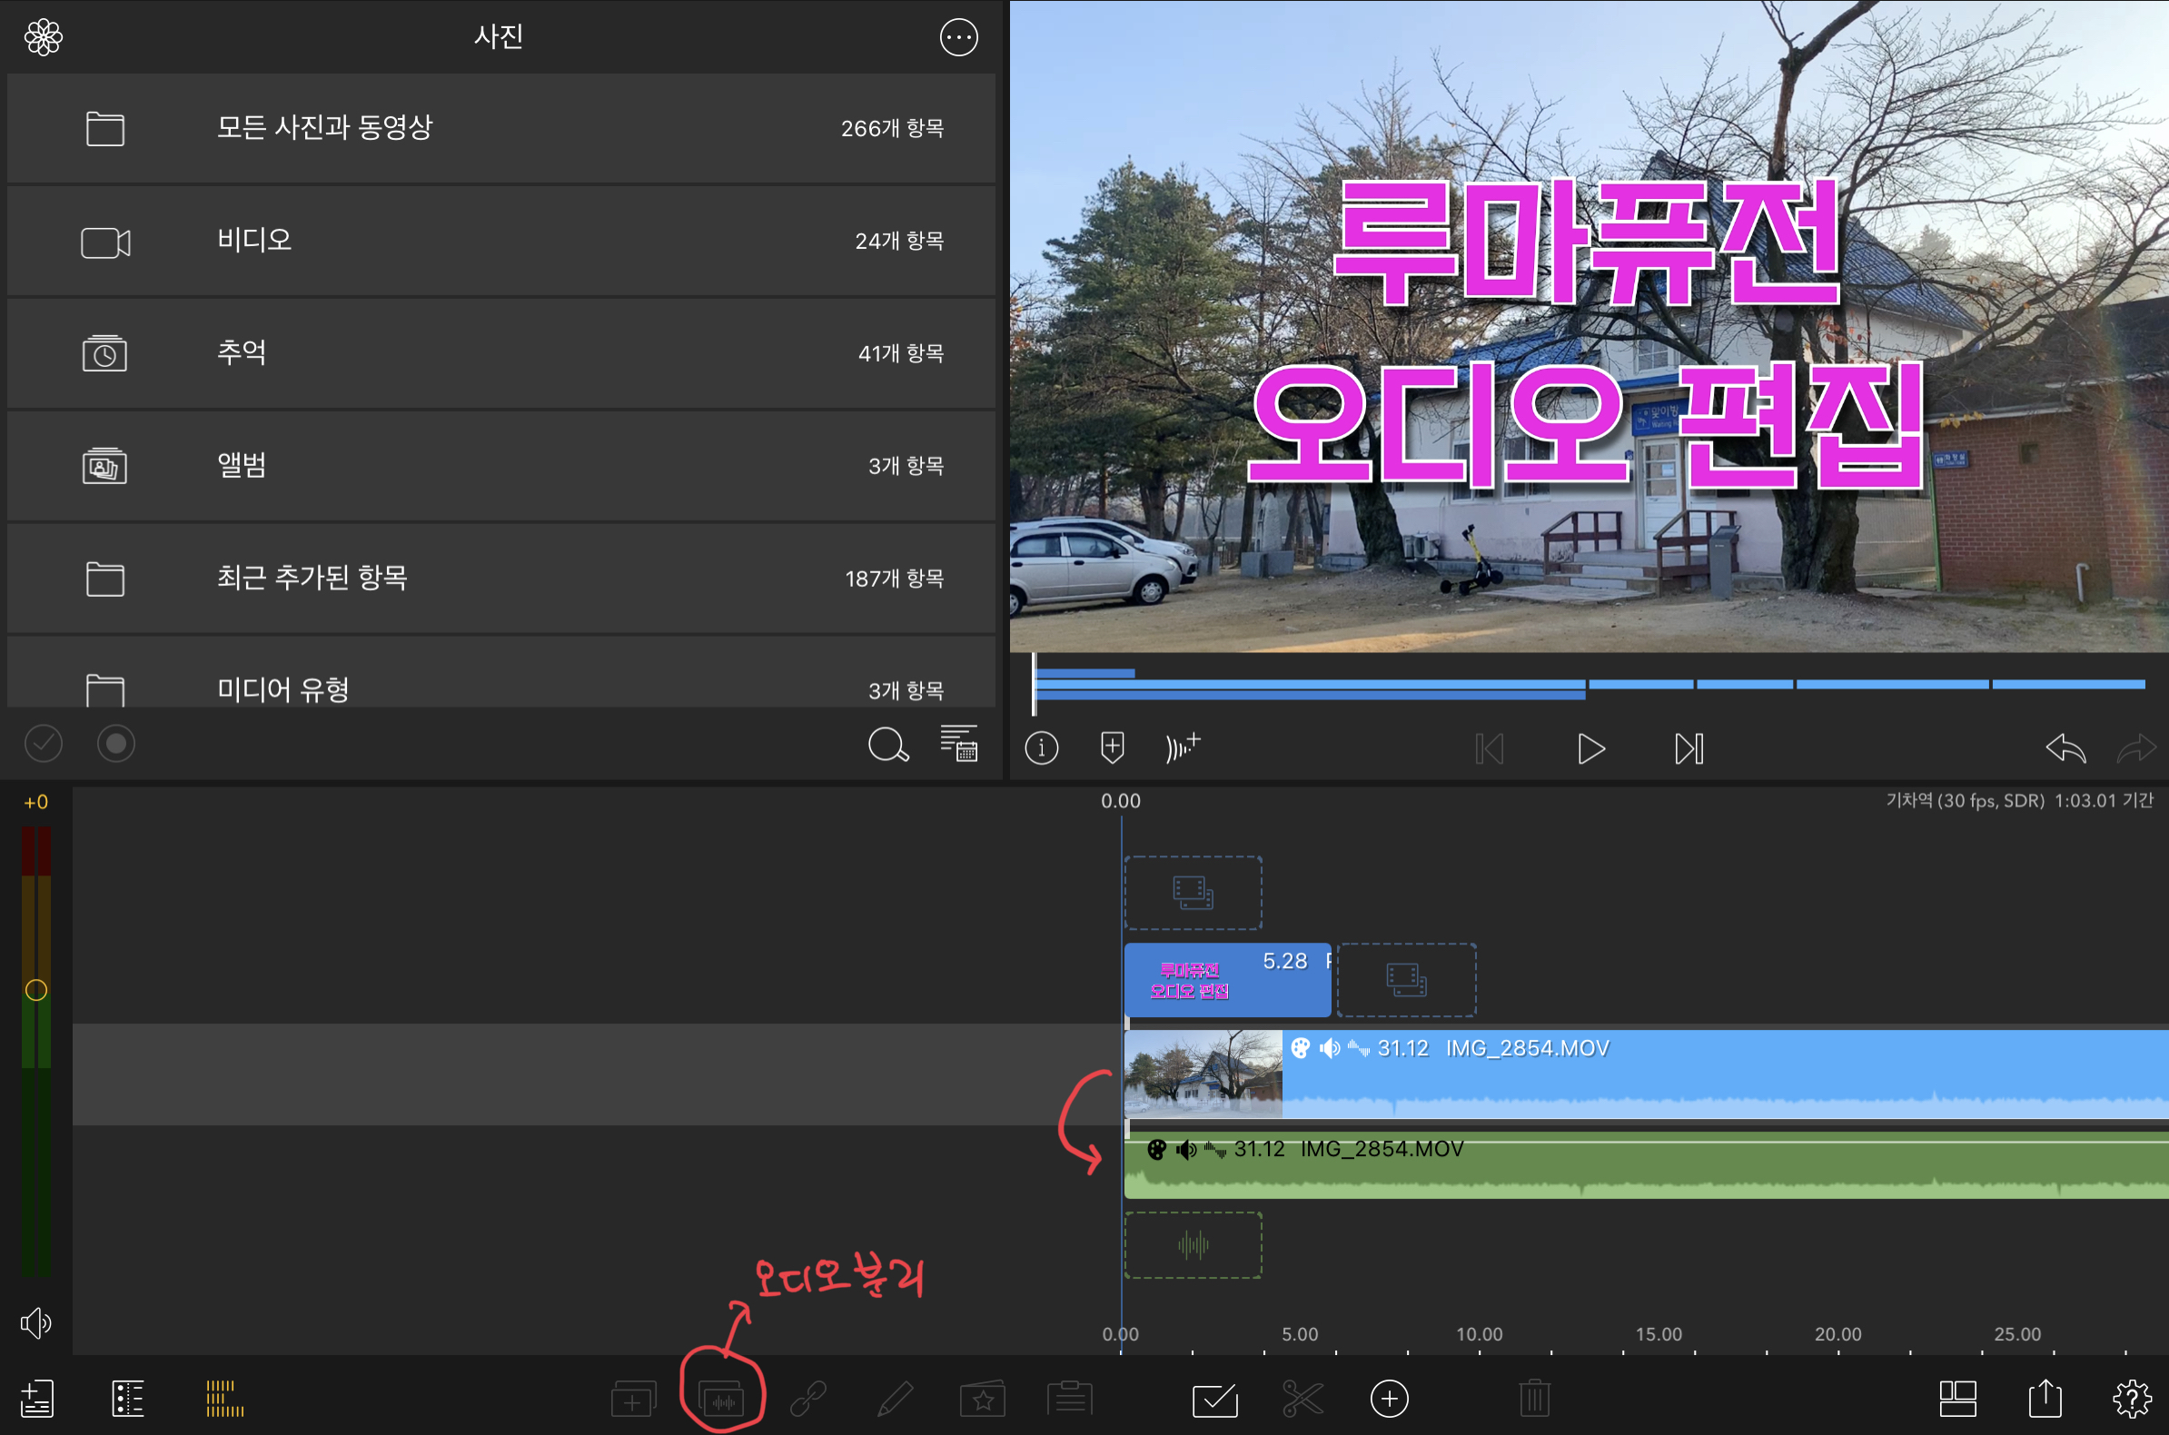Open the more options ellipsis menu
Image resolution: width=2169 pixels, height=1435 pixels.
(x=958, y=37)
